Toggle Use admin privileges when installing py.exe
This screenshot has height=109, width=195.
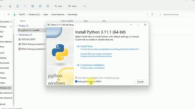tap(76, 78)
